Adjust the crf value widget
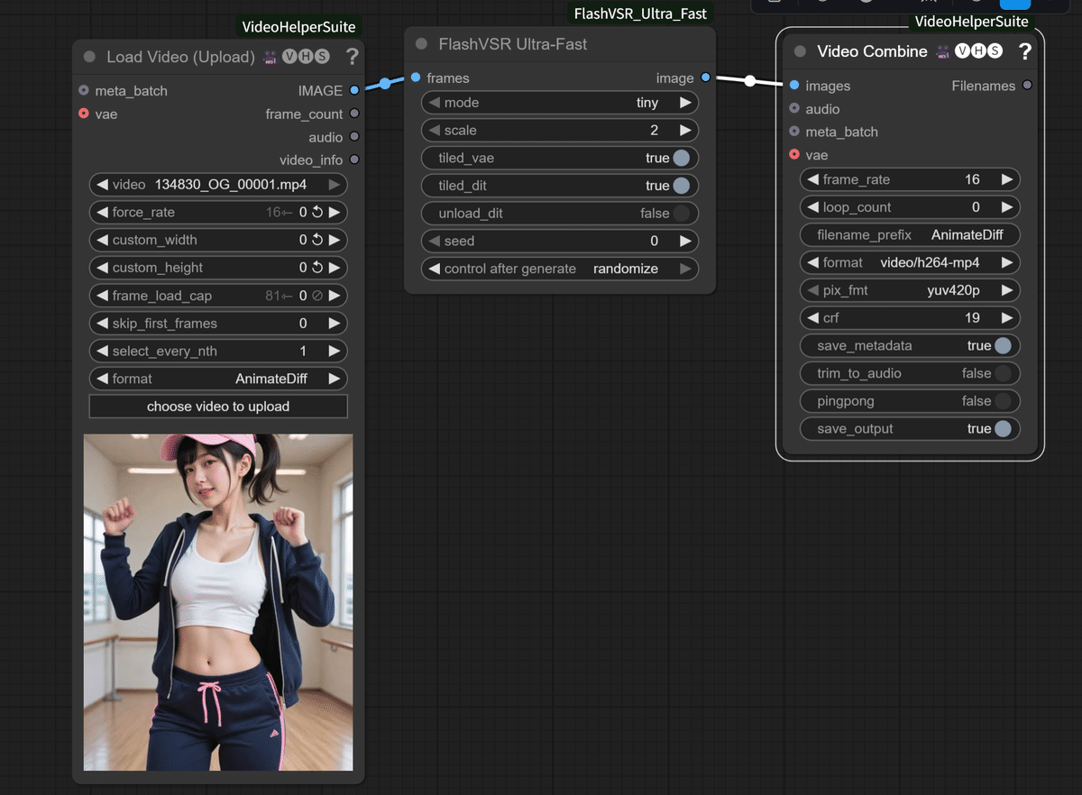The image size is (1082, 795). click(x=909, y=317)
